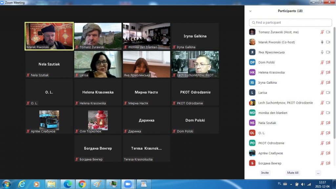Toggle Tomasz Żurawski's muted microphone in list
Image resolution: width=336 pixels, height=189 pixels.
tap(322, 32)
